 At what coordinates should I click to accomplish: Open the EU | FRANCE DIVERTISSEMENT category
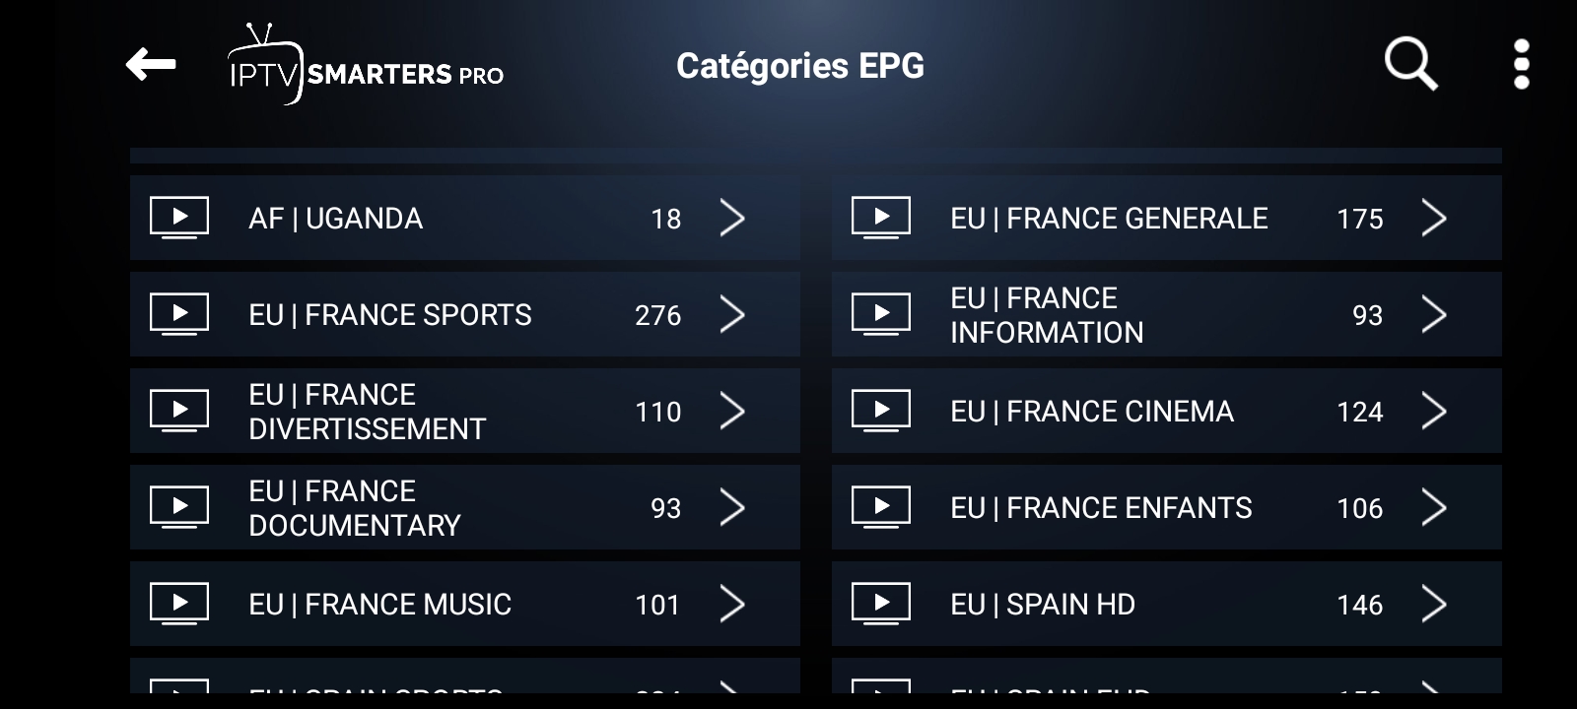tap(463, 411)
